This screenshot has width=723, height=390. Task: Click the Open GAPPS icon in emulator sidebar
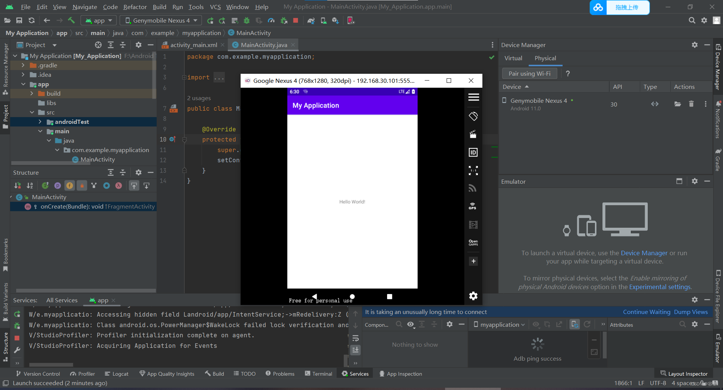tap(473, 243)
